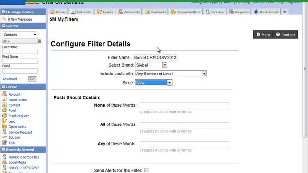Switch to the Opportunities tab

186,12
